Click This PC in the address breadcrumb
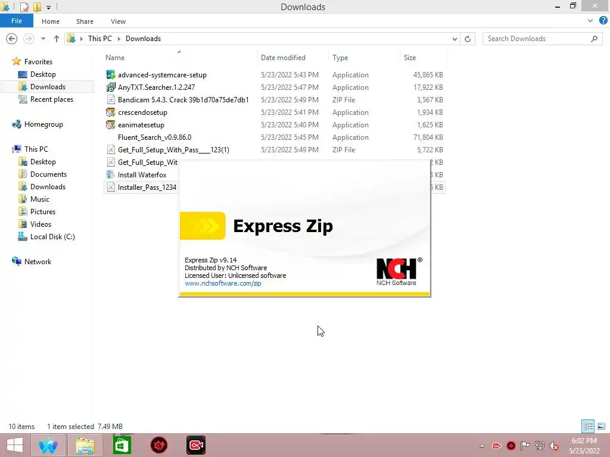The height and width of the screenshot is (457, 610). (x=99, y=39)
